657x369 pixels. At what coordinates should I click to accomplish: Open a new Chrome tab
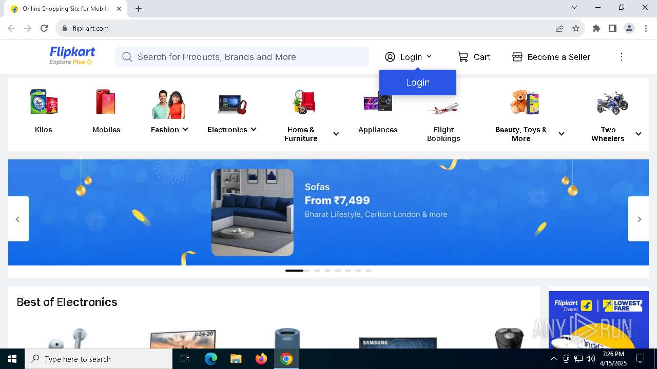(x=139, y=8)
